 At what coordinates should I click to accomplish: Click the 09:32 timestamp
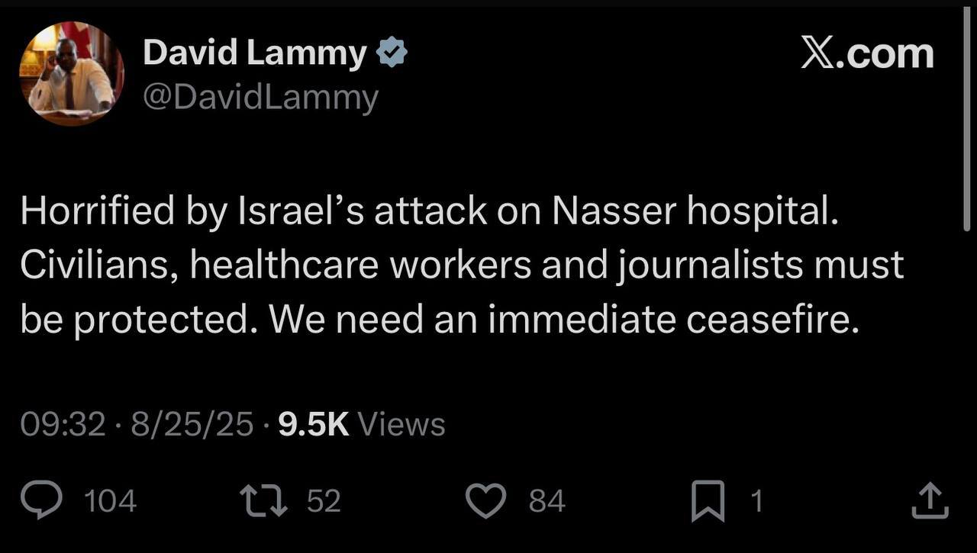tap(63, 424)
